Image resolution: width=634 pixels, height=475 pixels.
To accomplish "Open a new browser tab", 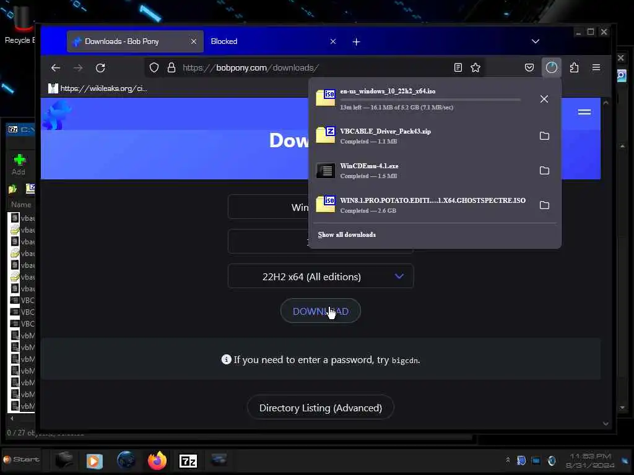I will 356,41.
